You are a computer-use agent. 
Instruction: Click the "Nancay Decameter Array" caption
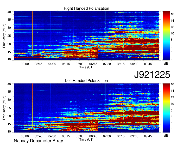pyautogui.click(x=38, y=141)
